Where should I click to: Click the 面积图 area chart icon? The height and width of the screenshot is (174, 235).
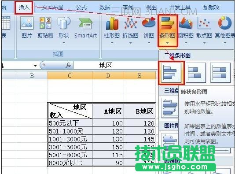pyautogui.click(x=186, y=23)
